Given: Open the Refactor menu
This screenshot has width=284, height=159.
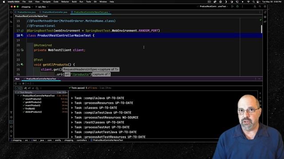Looking at the screenshot, I should (x=65, y=2).
